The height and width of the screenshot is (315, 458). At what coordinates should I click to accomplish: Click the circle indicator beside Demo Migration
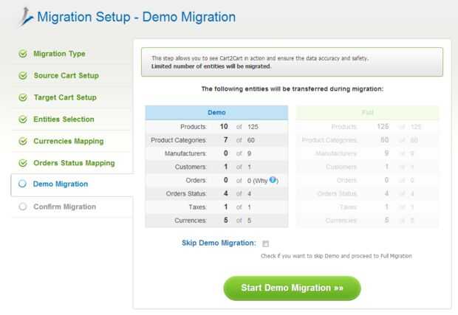[x=22, y=184]
